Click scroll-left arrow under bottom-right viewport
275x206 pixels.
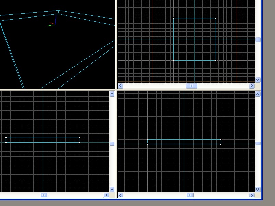click(120, 195)
